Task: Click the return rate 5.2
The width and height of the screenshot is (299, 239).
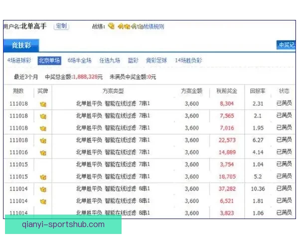Action: click(258, 177)
